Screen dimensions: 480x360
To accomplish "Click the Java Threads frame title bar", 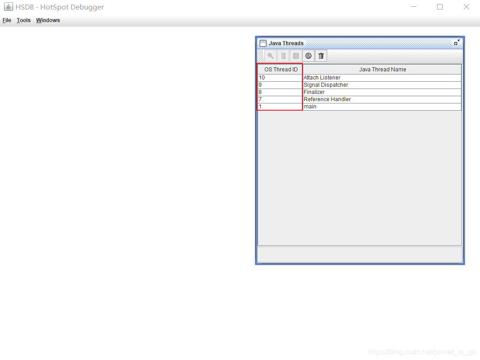I will (x=360, y=43).
